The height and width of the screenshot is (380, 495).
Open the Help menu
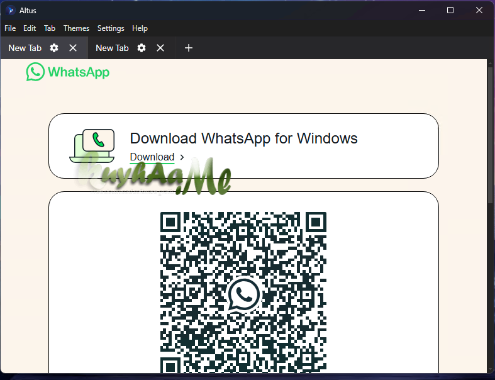pyautogui.click(x=140, y=28)
